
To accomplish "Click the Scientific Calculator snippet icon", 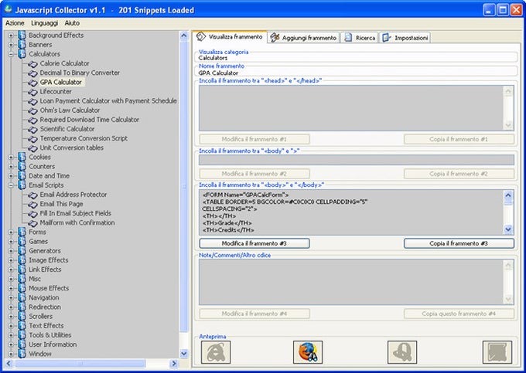I will [32, 129].
